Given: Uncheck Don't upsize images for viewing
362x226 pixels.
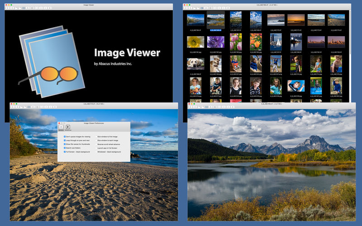Looking at the screenshot, I should (x=65, y=137).
